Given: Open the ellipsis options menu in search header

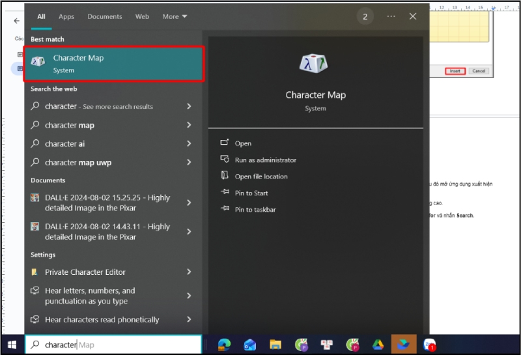Looking at the screenshot, I should point(391,16).
